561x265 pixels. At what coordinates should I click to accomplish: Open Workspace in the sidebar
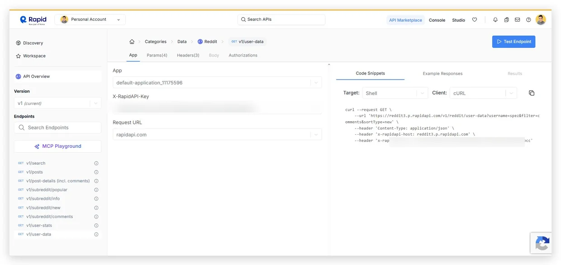[34, 56]
